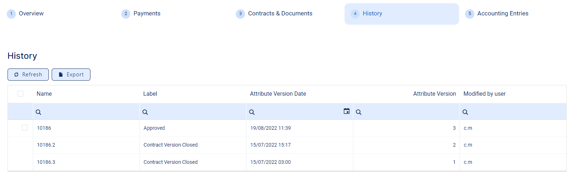Click search icon in Attribute Version Date filter
Viewport: 571px width, 176px height.
click(252, 112)
